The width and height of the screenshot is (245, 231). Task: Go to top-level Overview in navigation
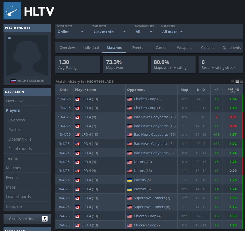(x=27, y=101)
